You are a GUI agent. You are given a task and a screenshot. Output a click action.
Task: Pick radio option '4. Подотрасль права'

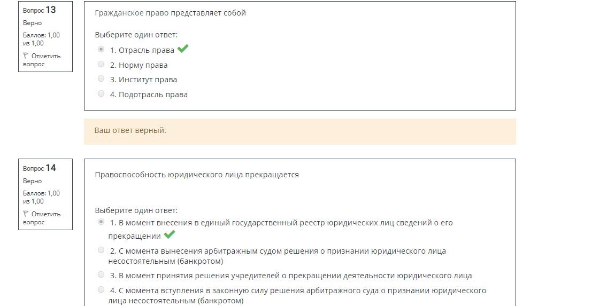[x=101, y=93]
